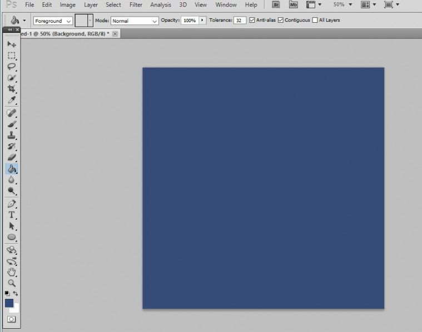
Task: Disable the Anti-alias checkbox
Action: (x=252, y=21)
